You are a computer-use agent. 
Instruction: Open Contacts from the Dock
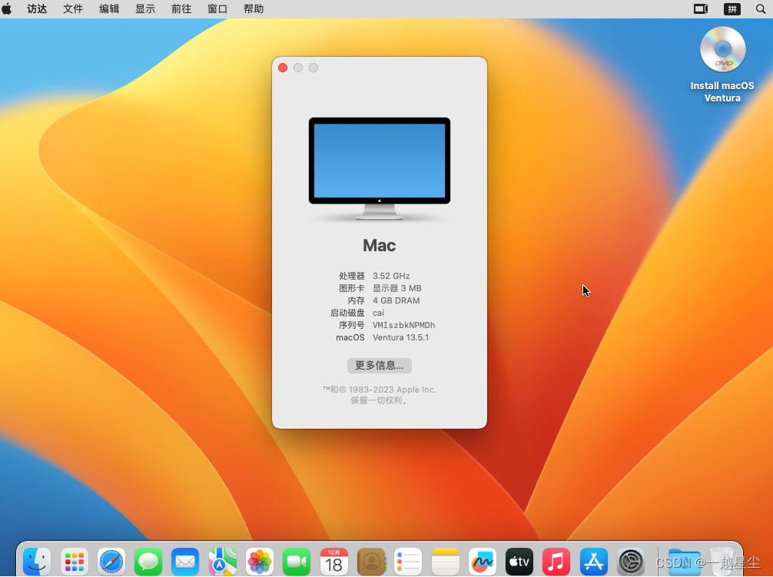371,561
